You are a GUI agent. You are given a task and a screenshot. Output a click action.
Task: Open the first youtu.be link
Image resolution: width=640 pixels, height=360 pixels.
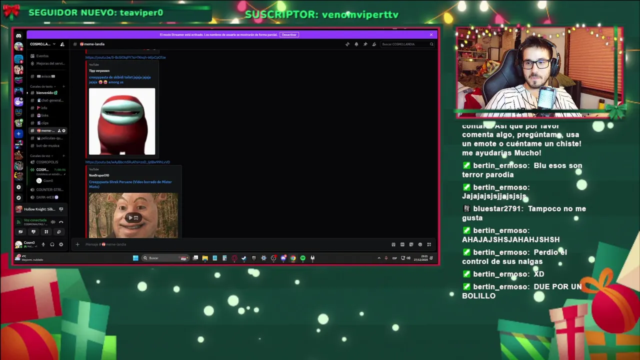(125, 57)
